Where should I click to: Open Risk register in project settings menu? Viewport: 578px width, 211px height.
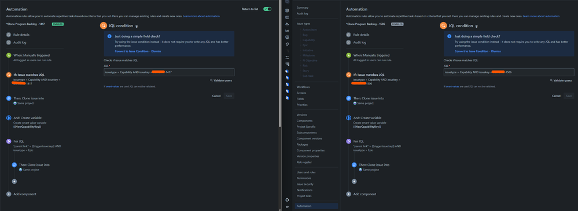304,162
